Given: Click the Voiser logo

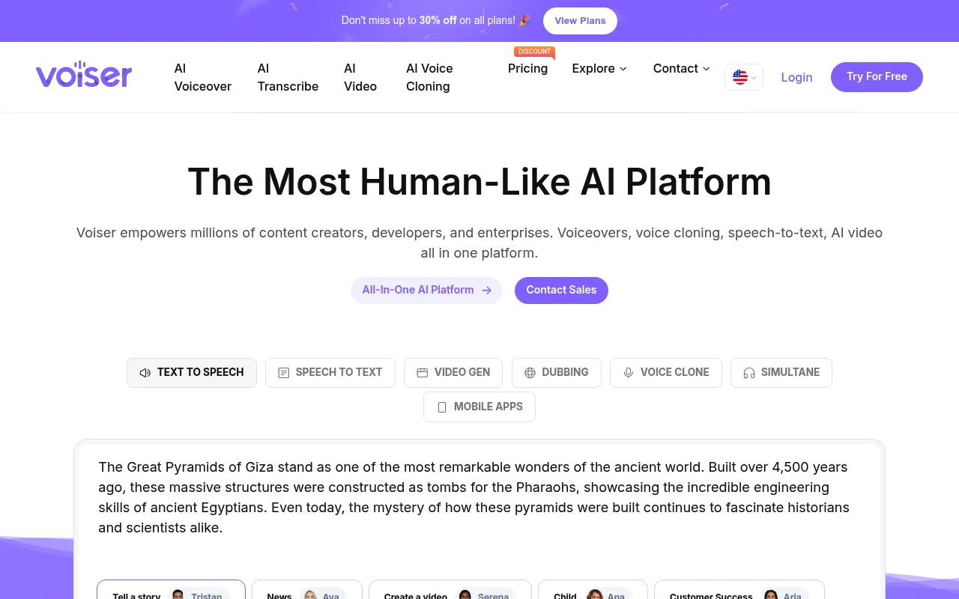Looking at the screenshot, I should click(x=84, y=75).
